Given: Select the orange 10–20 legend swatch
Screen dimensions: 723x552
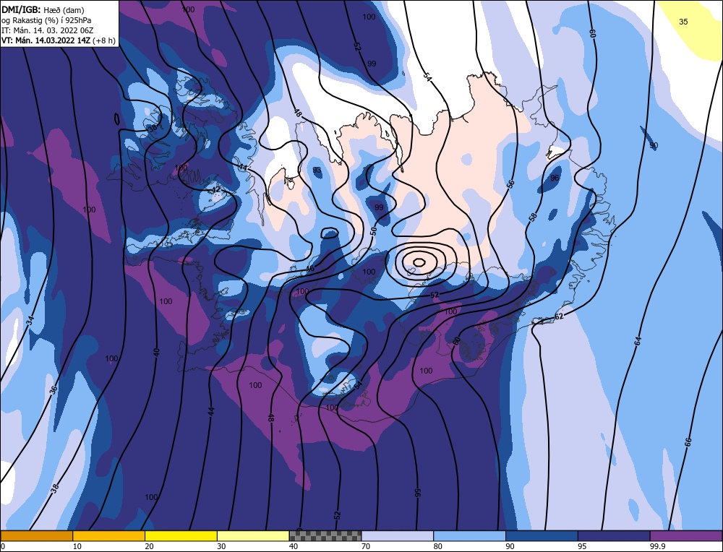Looking at the screenshot, I should (x=109, y=535).
